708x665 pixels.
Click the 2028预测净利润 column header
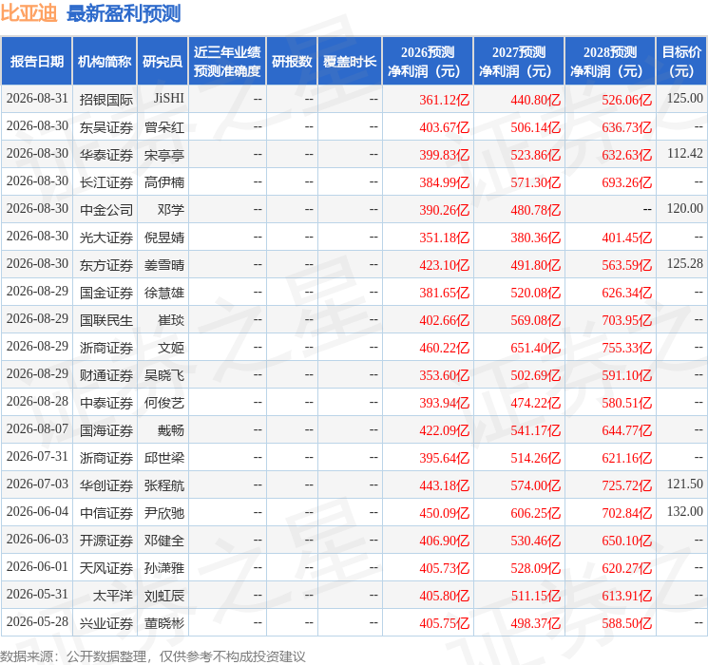(610, 61)
